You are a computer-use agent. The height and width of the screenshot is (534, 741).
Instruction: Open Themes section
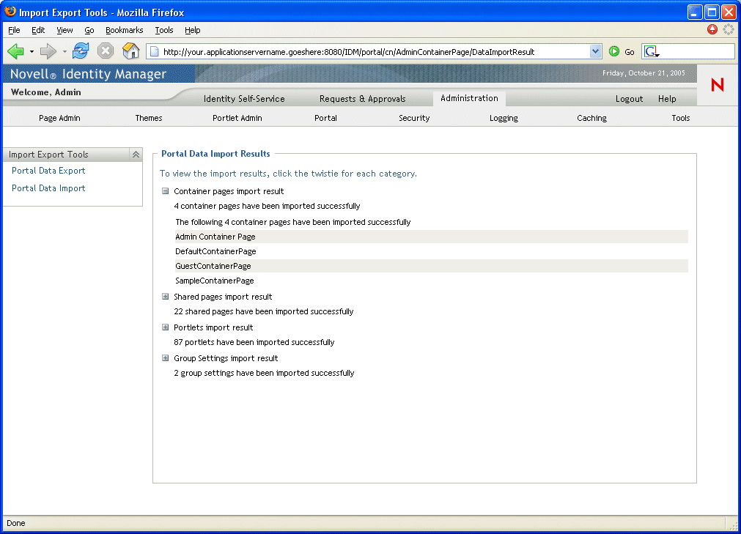pos(148,118)
